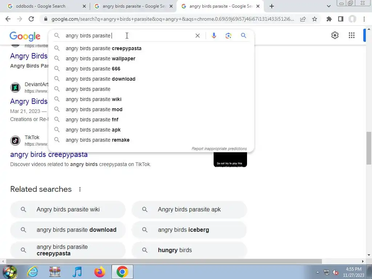The width and height of the screenshot is (372, 279).
Task: Click the blue search magnifier button
Action: (x=243, y=36)
